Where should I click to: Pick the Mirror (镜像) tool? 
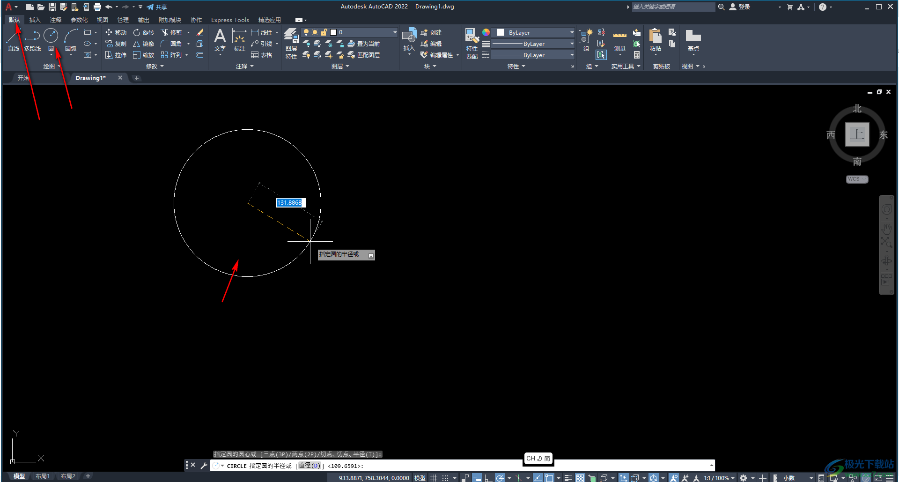point(144,44)
